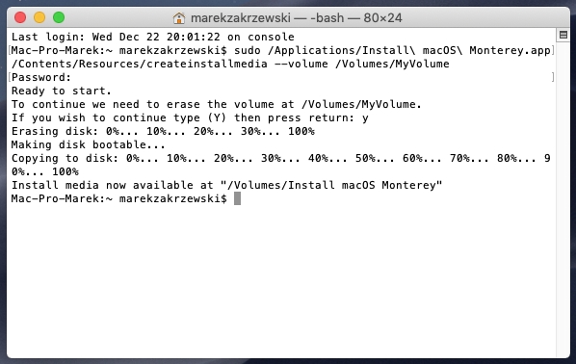Click the split pane icon at top right
576x364 pixels.
click(563, 35)
